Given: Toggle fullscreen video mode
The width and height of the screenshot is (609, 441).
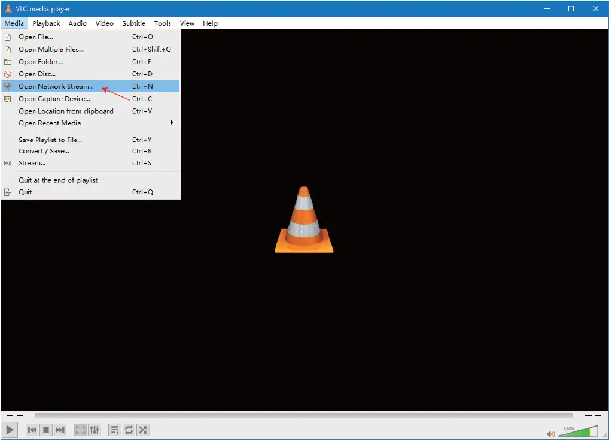Looking at the screenshot, I should click(x=80, y=430).
